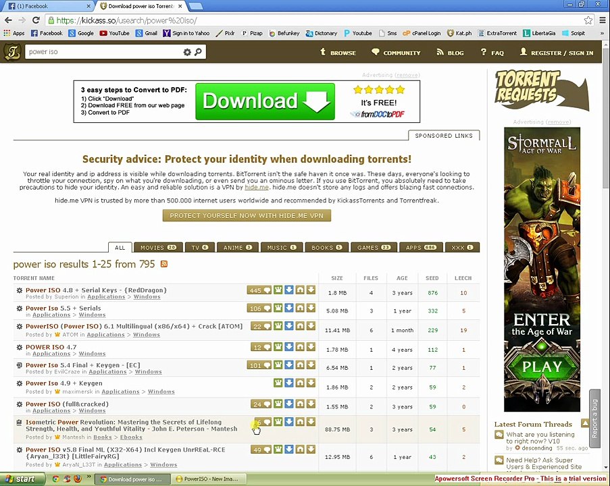This screenshot has width=610, height=486.
Task: Open the Power Iso 5.4 Final + Keygen torrent link
Action: (x=83, y=365)
